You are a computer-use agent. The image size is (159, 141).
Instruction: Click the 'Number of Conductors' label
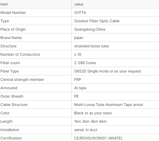click(20, 54)
